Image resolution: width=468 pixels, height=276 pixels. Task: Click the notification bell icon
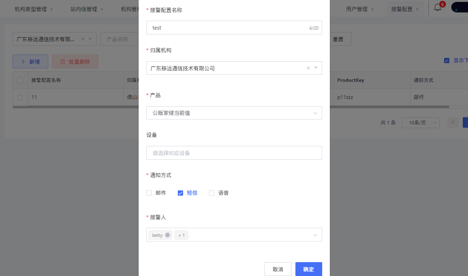pos(437,7)
